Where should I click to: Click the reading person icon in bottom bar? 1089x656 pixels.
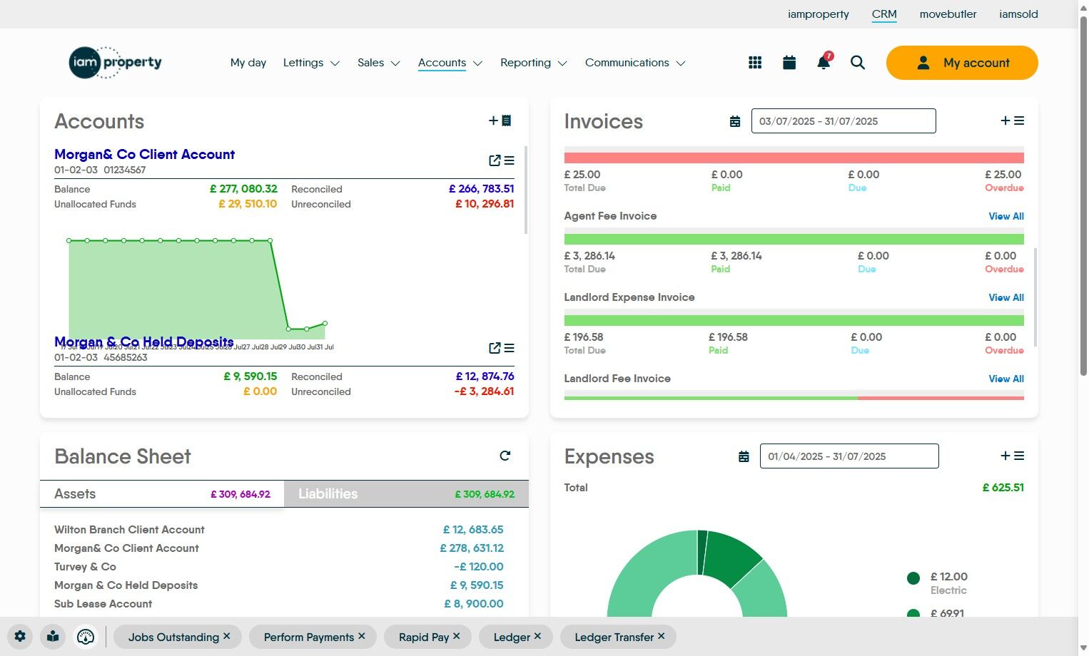(53, 637)
